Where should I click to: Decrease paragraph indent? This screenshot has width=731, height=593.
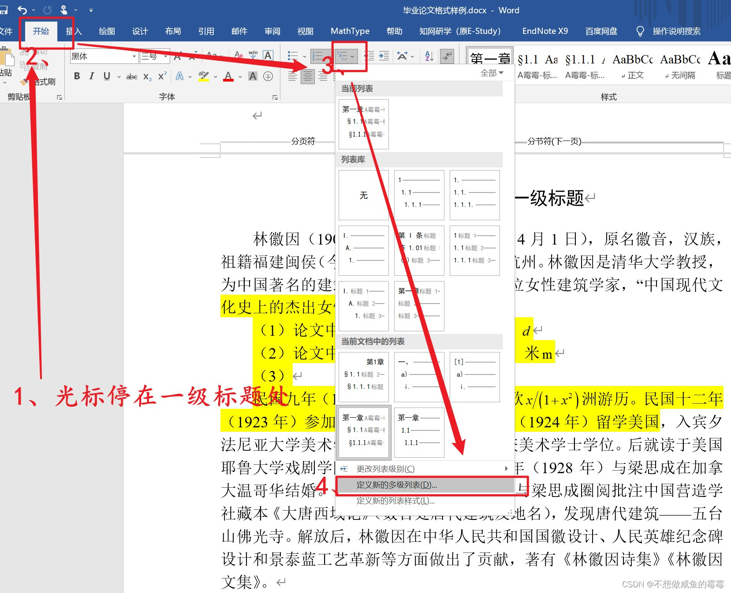[x=369, y=56]
